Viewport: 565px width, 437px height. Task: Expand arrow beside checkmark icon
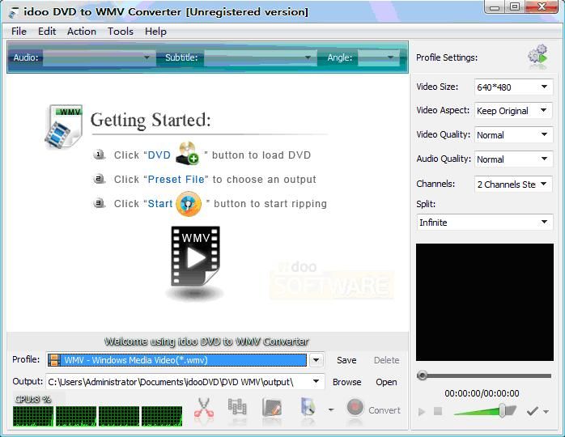546,411
